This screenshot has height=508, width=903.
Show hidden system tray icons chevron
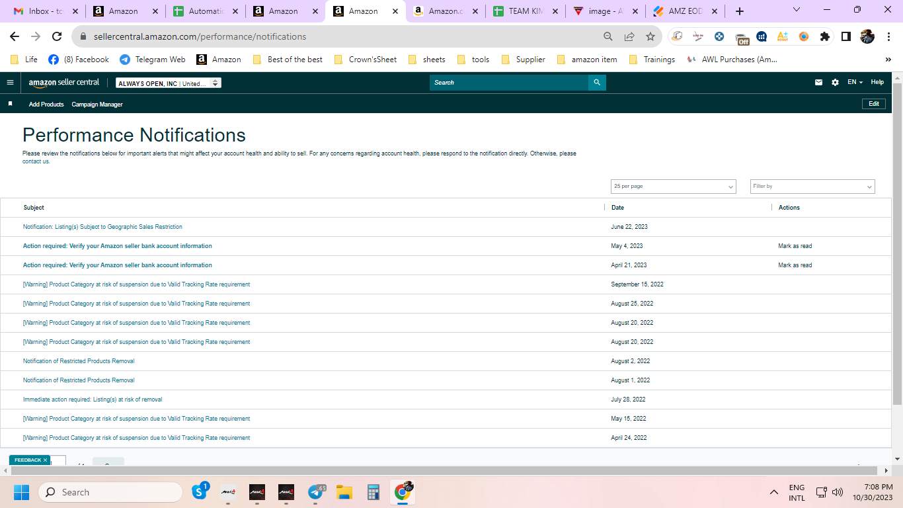[x=773, y=492]
